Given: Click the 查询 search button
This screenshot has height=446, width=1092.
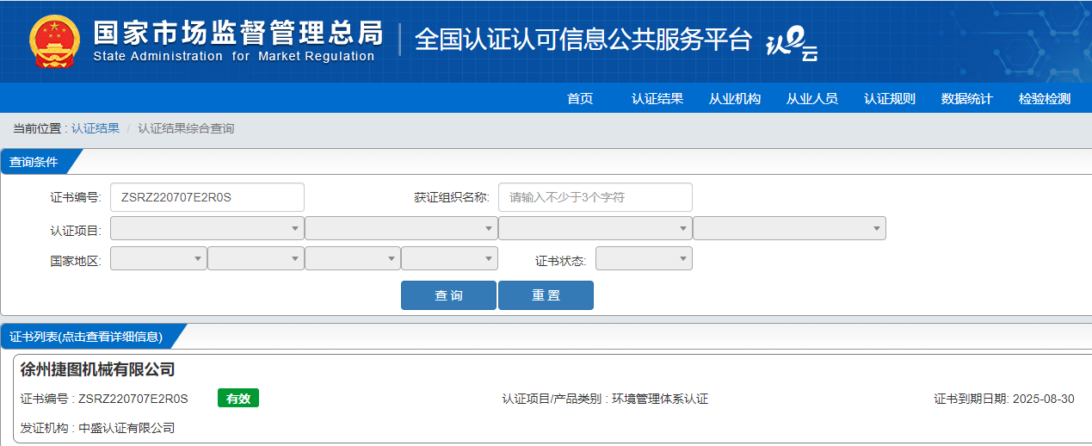Looking at the screenshot, I should coord(448,295).
